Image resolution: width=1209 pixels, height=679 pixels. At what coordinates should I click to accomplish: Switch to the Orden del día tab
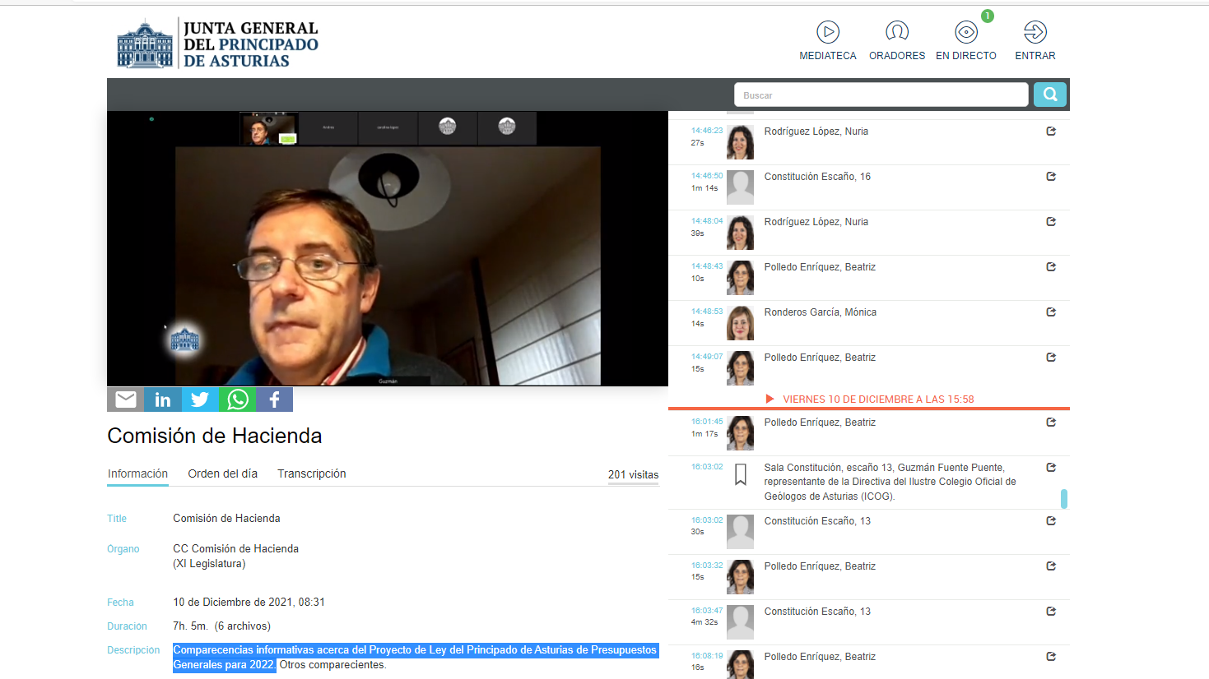222,474
